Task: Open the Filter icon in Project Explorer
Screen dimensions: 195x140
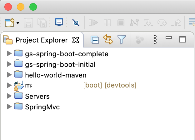Action: [121, 40]
